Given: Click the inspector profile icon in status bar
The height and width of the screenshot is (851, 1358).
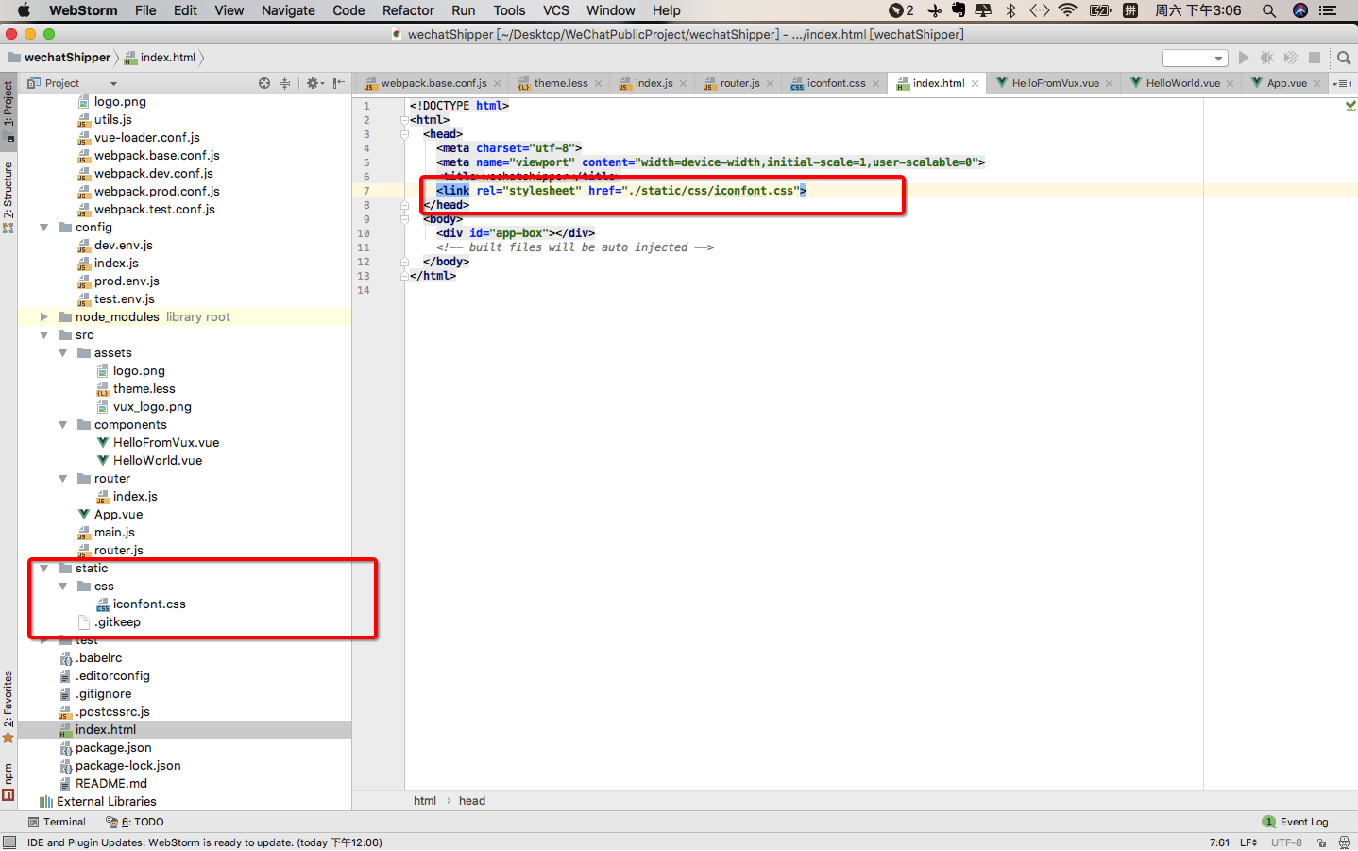Looking at the screenshot, I should [x=1344, y=842].
